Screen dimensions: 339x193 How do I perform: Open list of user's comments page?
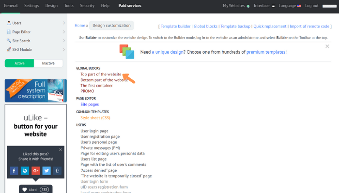(113, 164)
